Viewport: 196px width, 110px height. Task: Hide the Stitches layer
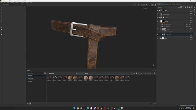point(158,21)
